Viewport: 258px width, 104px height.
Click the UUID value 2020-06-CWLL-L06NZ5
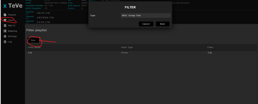point(56,3)
